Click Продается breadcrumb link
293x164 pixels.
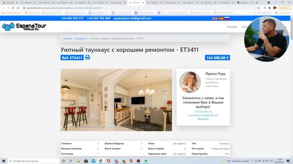(x=81, y=38)
